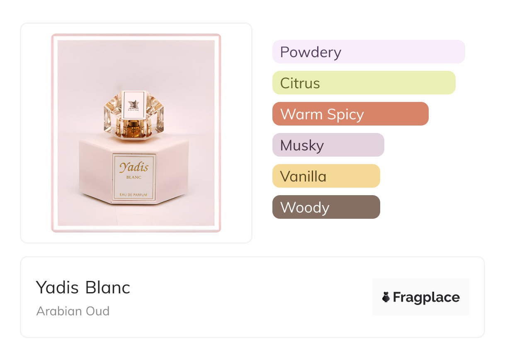Select the Vanilla accord bar
This screenshot has width=505, height=358.
(x=326, y=176)
